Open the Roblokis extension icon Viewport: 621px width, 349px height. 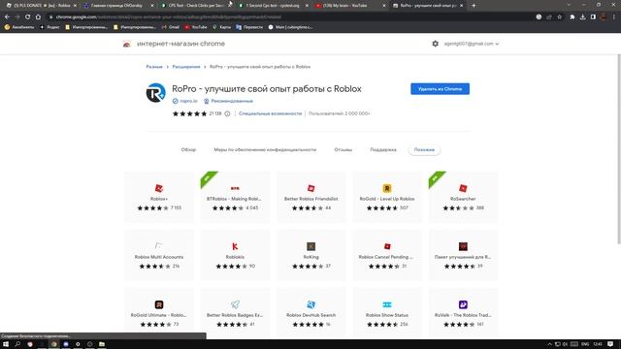point(235,246)
